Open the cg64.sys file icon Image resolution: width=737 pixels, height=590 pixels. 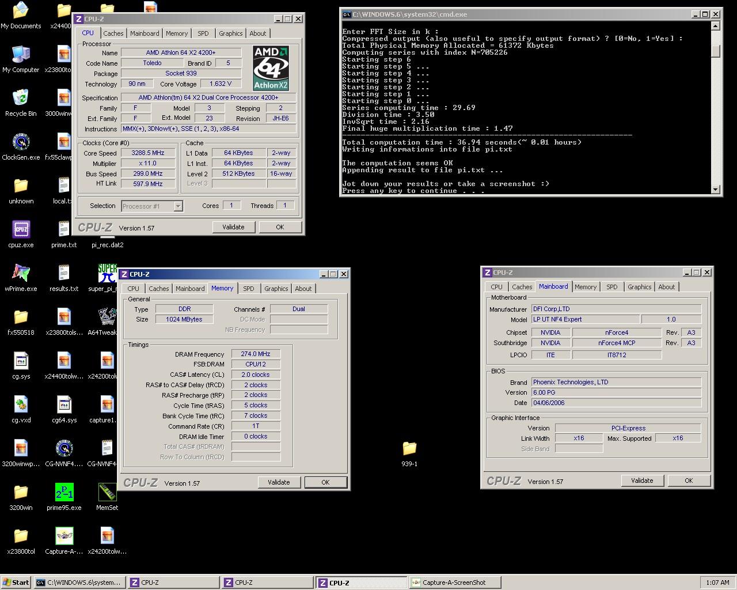pos(64,410)
